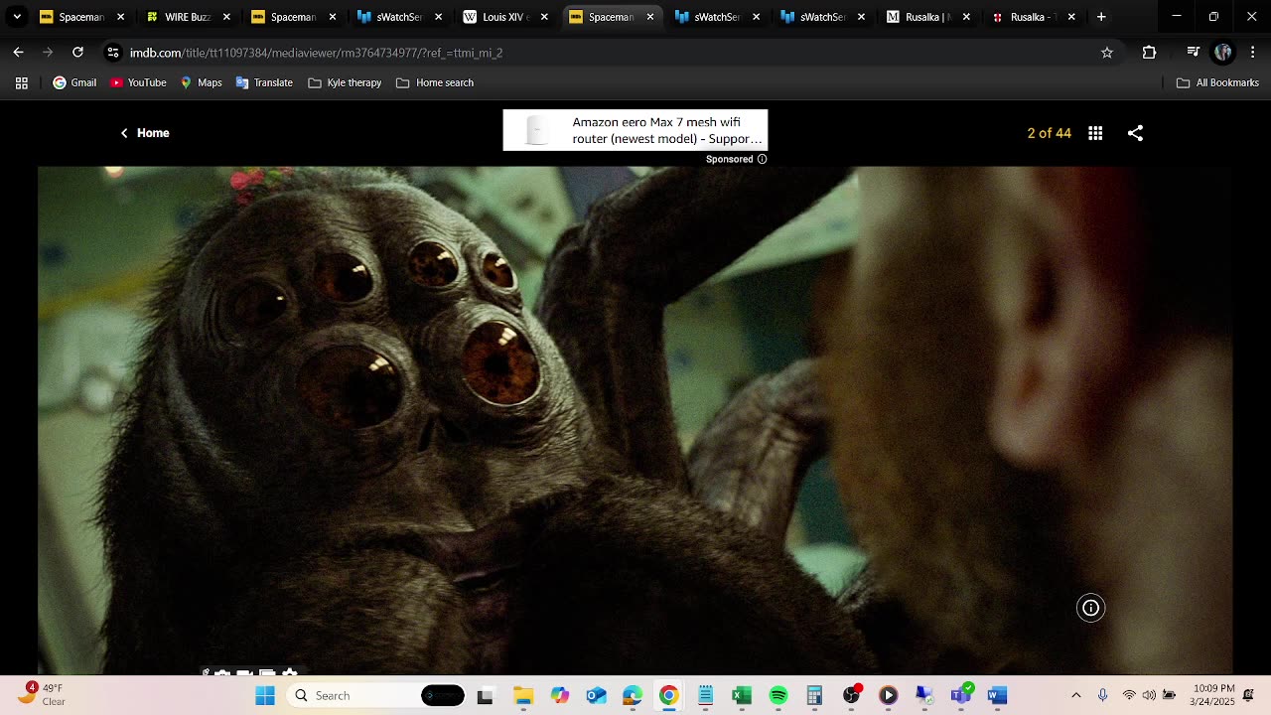Open Microsoft Teams from taskbar

[960, 696]
